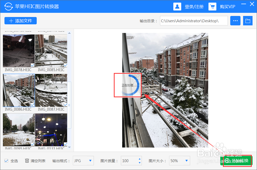The image size is (257, 170).
Task: Open the 添加文件 button to add files
Action: click(20, 21)
